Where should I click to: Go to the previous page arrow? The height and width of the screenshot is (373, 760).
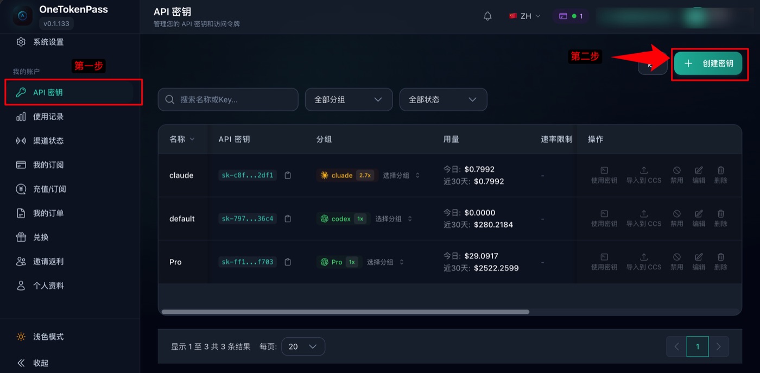(x=676, y=346)
